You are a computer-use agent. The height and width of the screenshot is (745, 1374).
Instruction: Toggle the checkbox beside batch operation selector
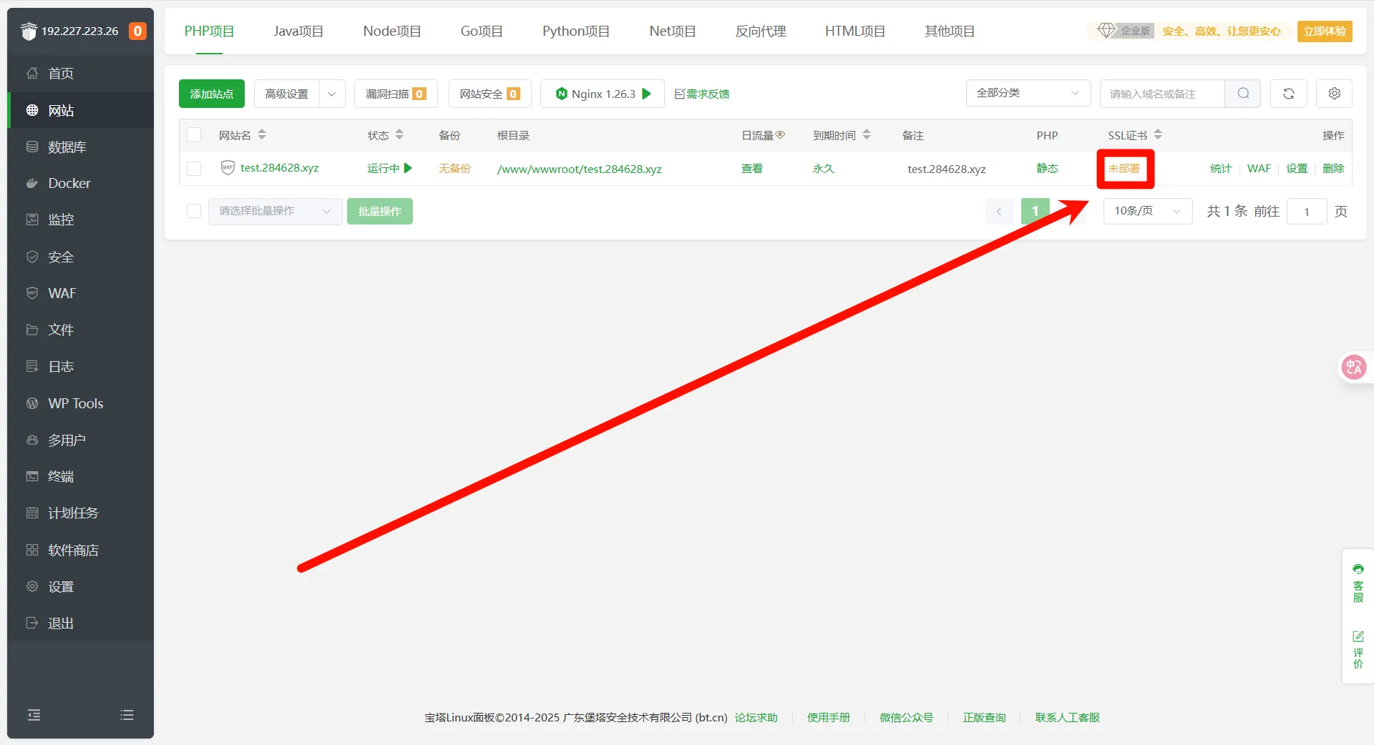194,211
